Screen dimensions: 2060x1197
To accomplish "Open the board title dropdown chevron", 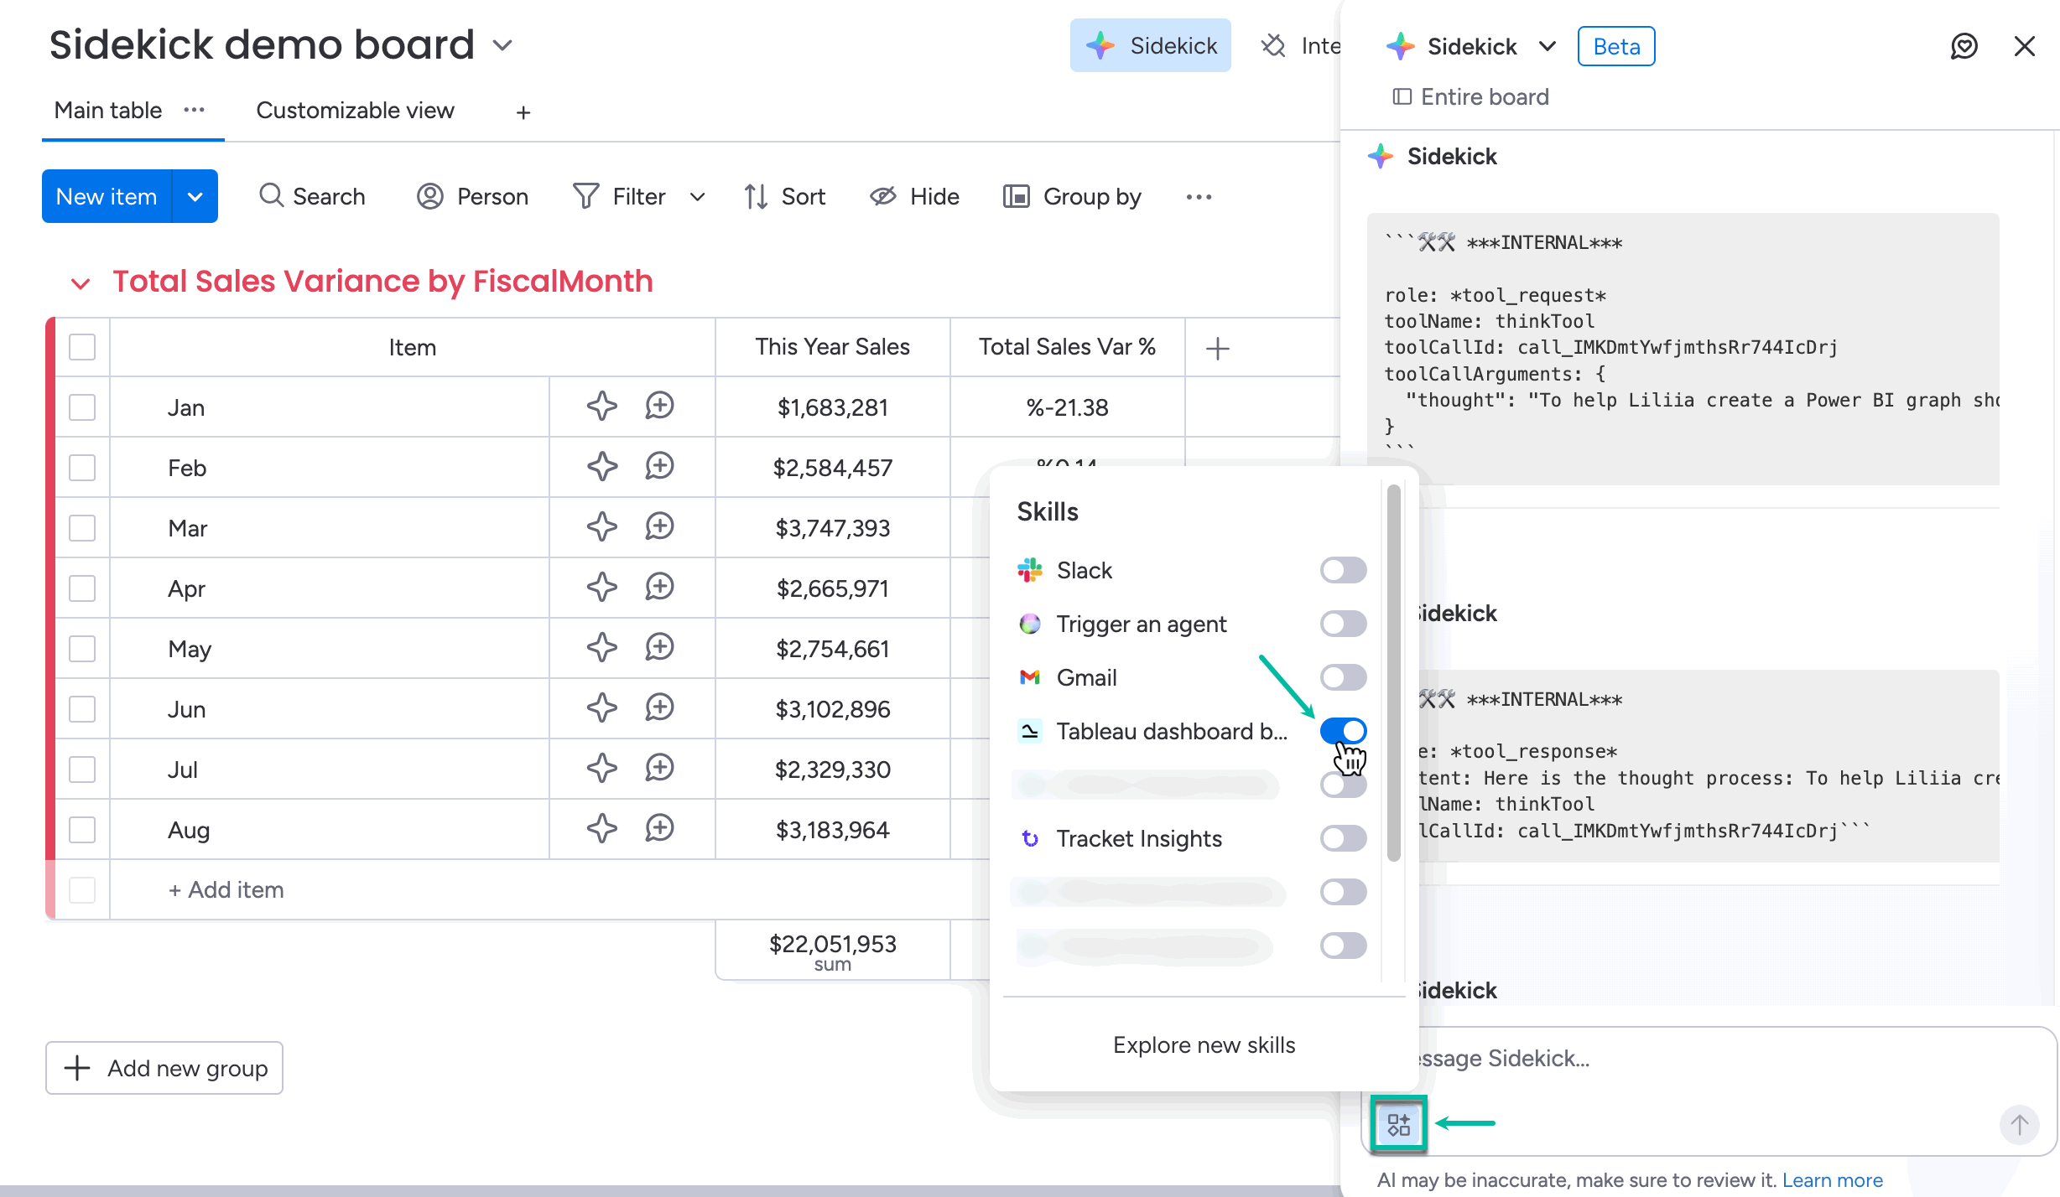I will [502, 45].
